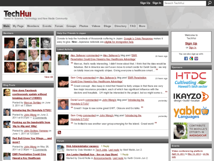The height and width of the screenshot is (161, 214).
Task: Sign up with the Facebook icon
Action: pos(186,59)
